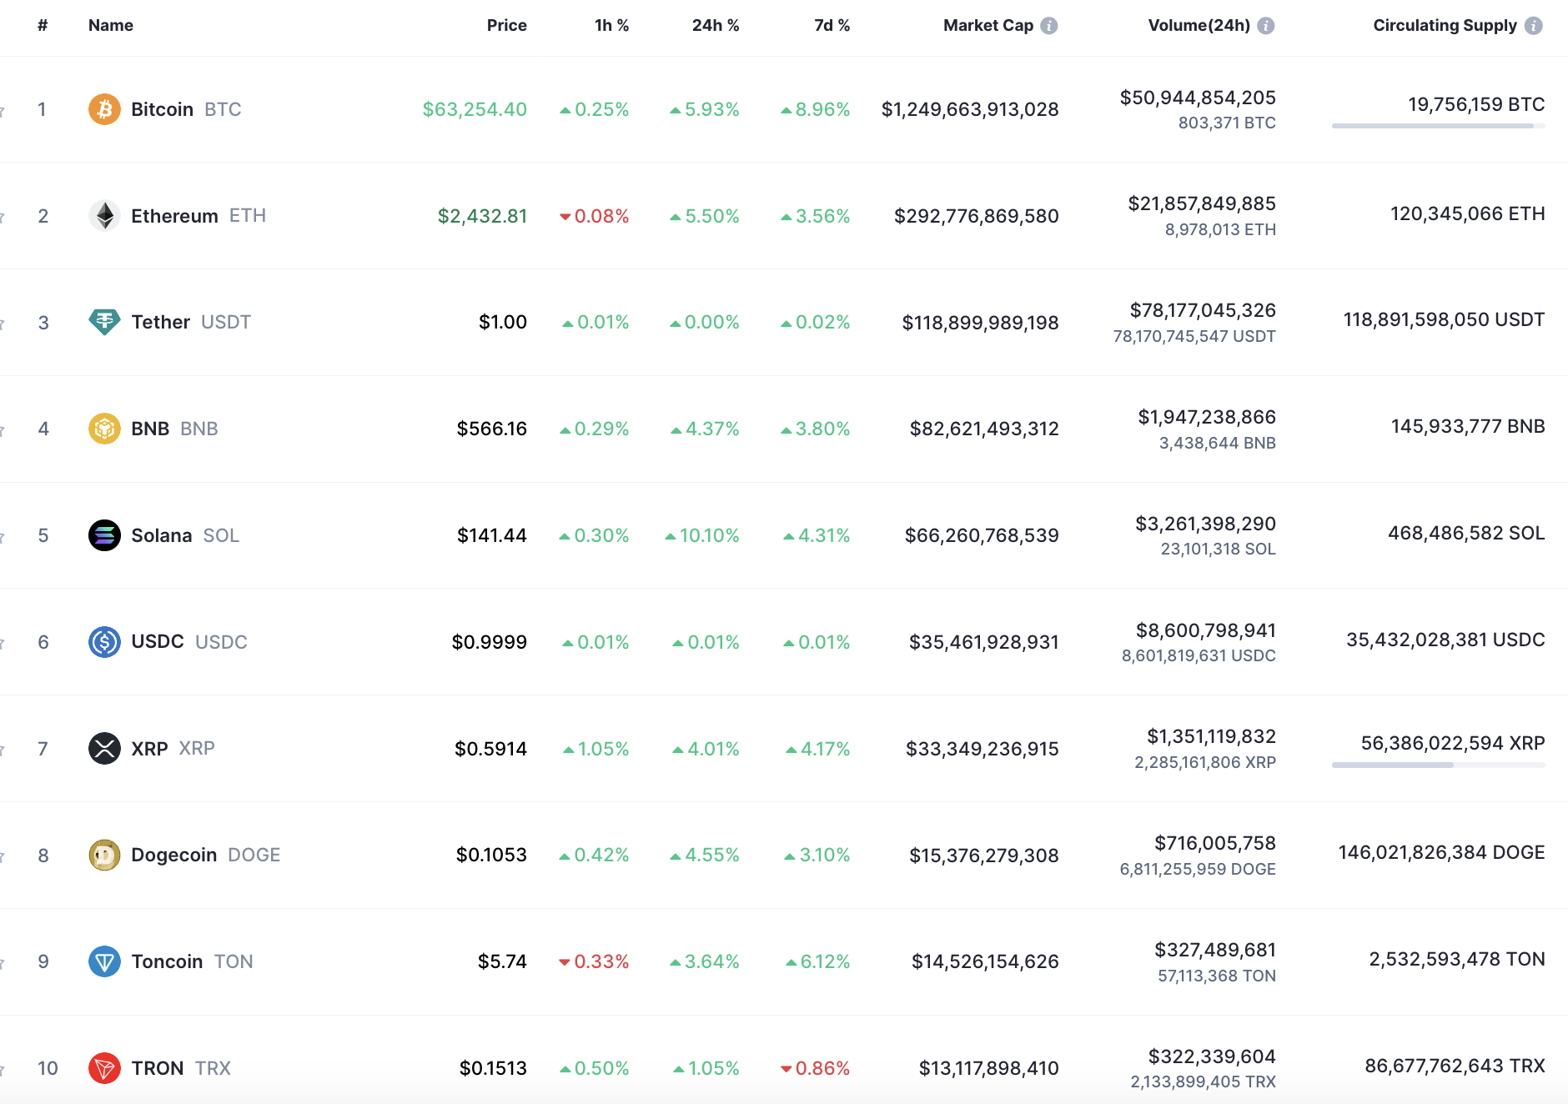Sort by Market Cap header text

988,26
